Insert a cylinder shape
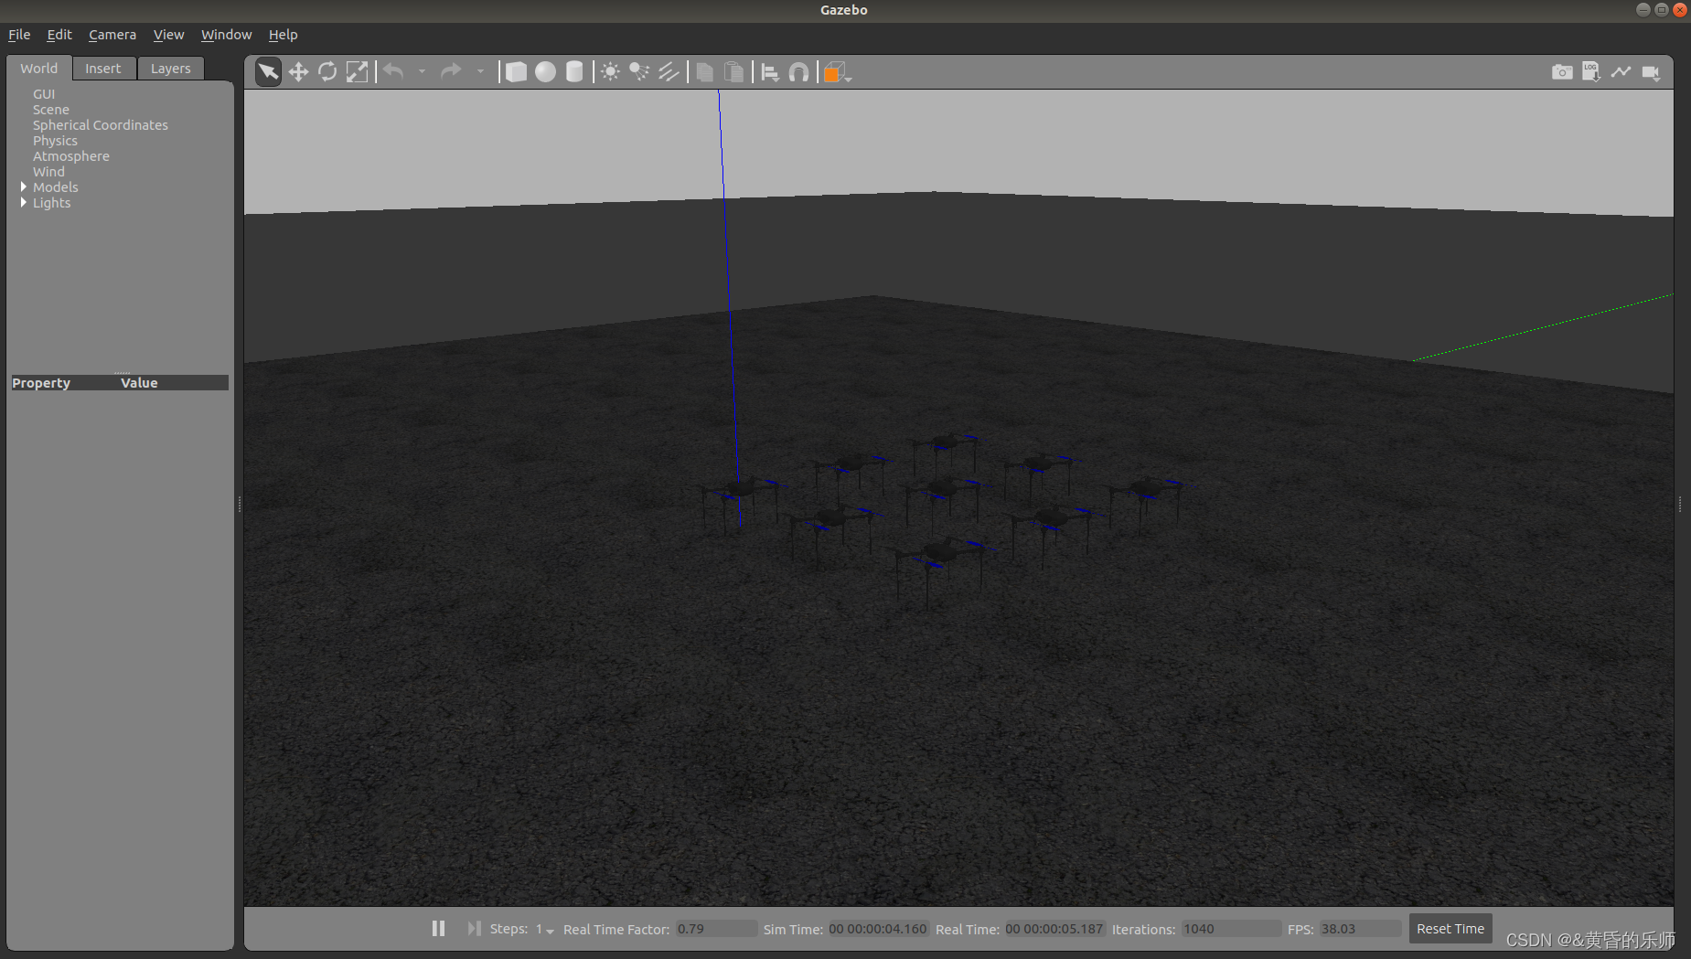 (x=574, y=72)
